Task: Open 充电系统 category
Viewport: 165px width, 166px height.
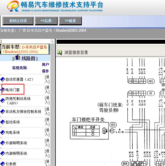Action: click(x=13, y=132)
